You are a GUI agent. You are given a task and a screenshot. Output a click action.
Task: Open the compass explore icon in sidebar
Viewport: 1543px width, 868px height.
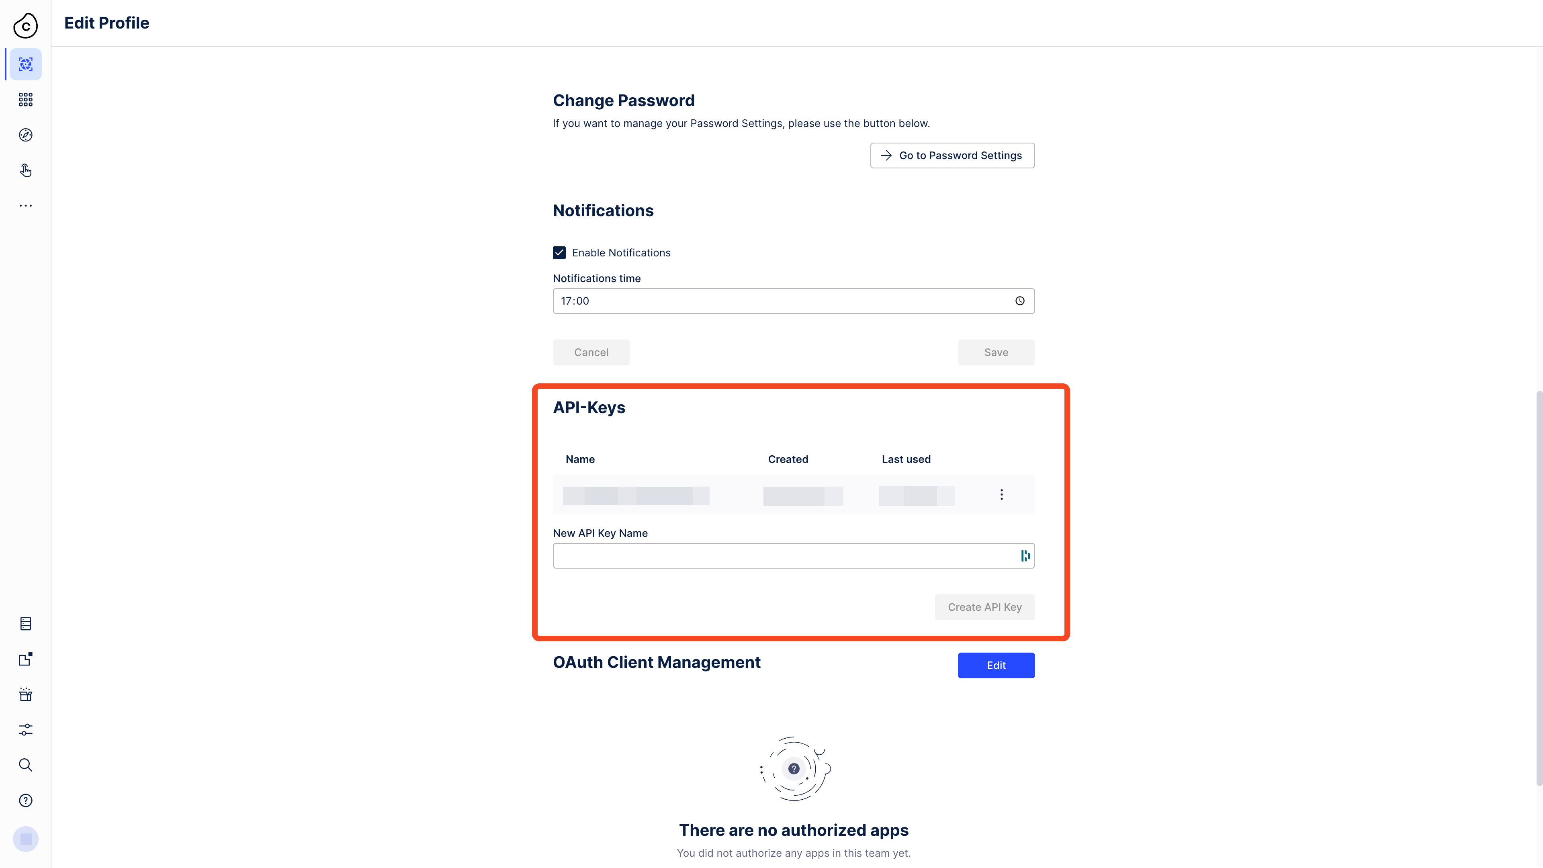point(25,135)
